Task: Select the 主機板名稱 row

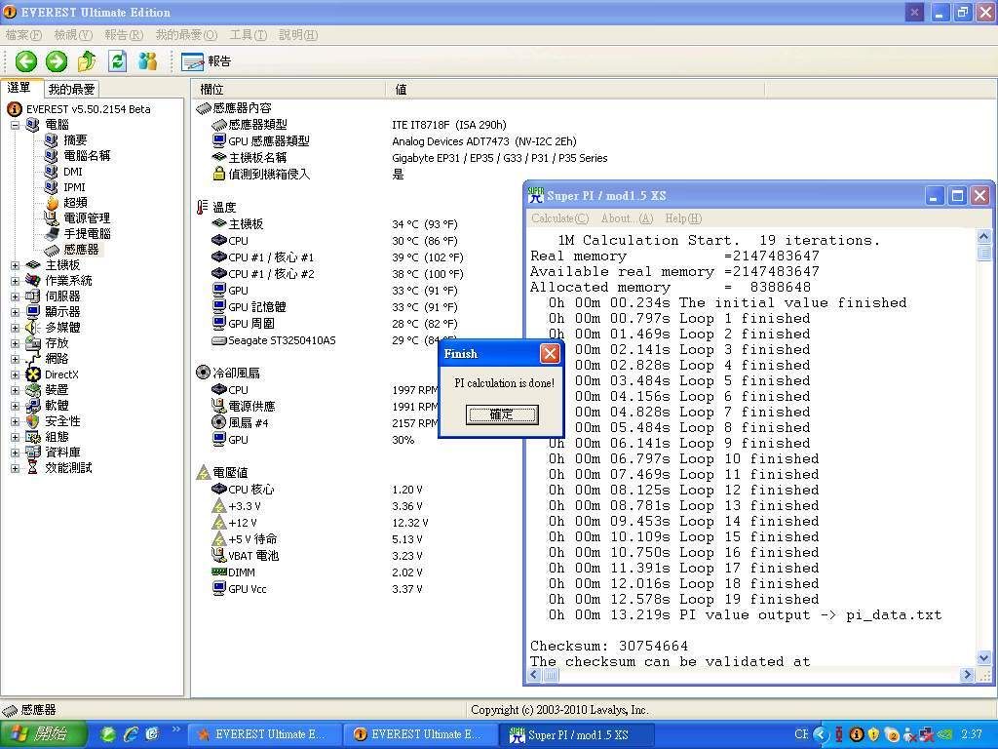Action: pos(257,158)
